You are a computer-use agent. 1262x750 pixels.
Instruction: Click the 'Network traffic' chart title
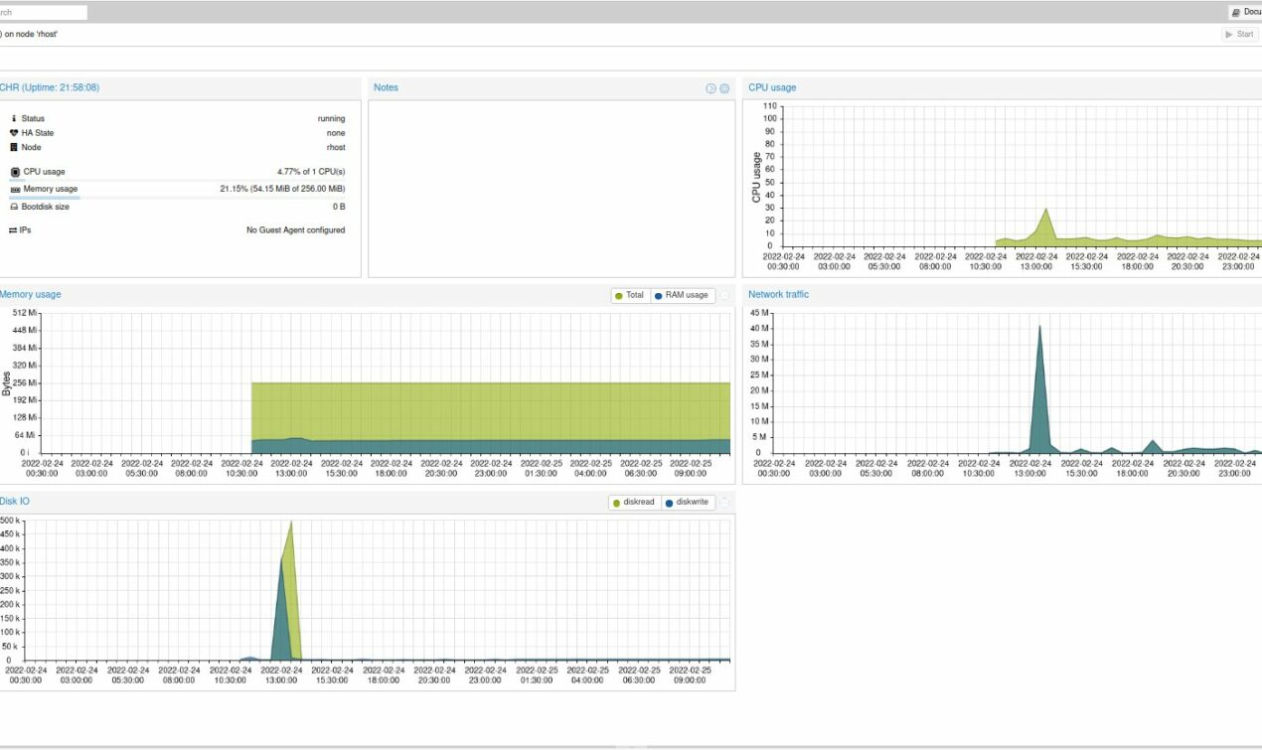(x=778, y=295)
